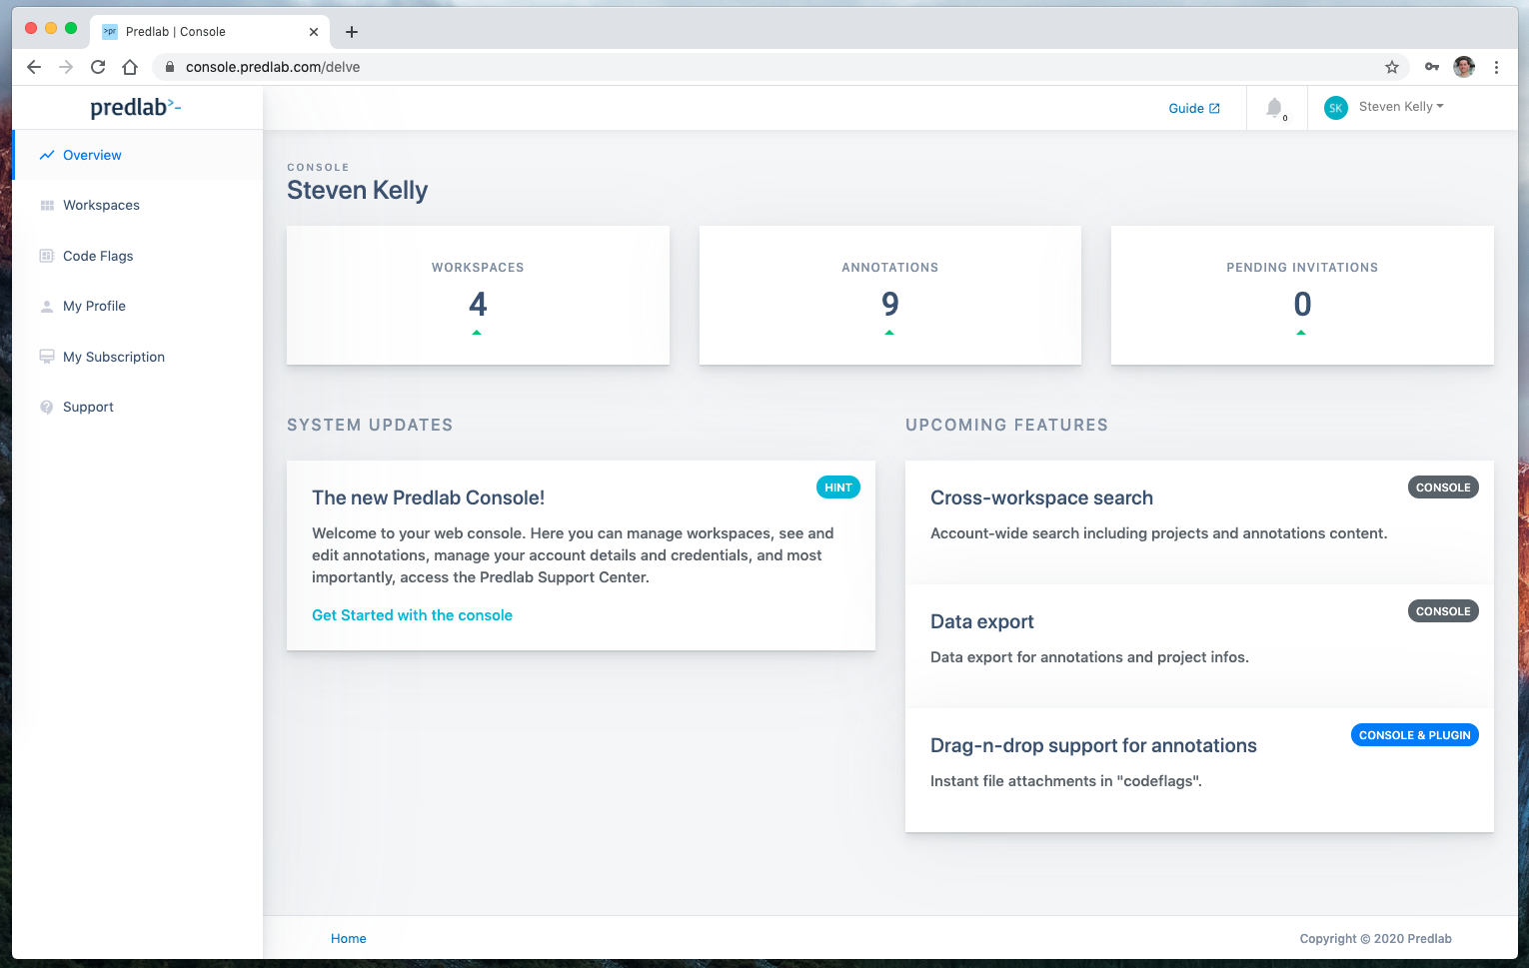
Task: Go to My Profile
Action: (138, 307)
